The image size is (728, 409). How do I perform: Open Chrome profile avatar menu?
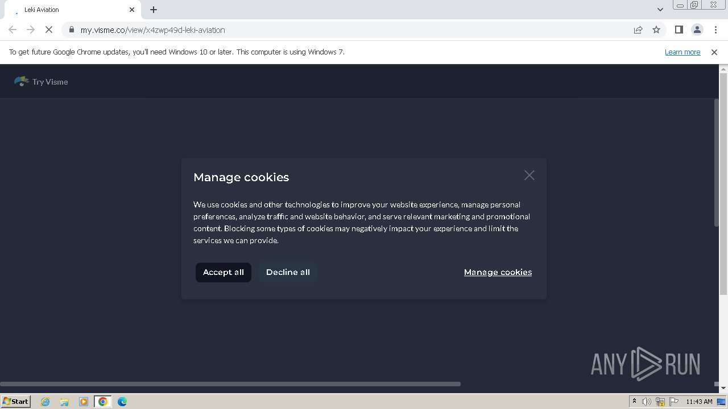point(697,30)
